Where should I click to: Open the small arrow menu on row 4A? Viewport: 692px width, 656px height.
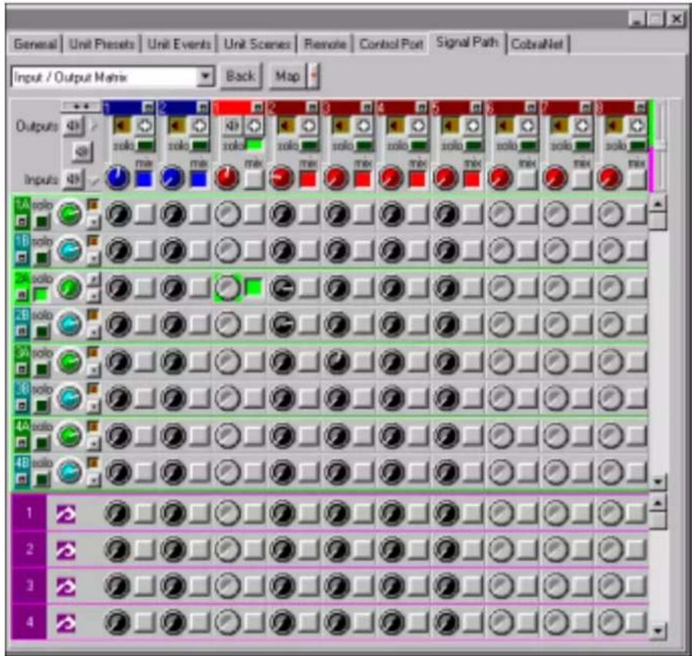pos(93,443)
